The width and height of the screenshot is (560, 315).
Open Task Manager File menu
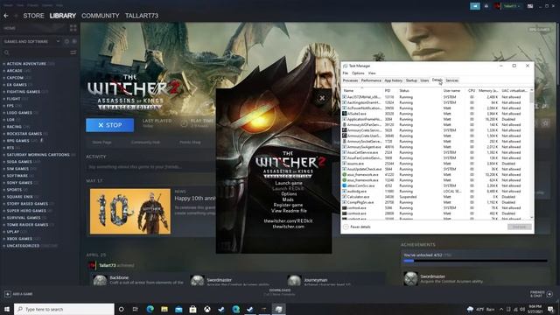(346, 73)
